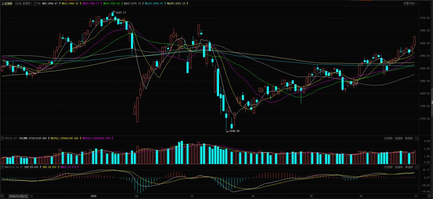Image resolution: width=433 pixels, height=199 pixels.
Task: Click the 2646.80 low price annotation
Action: (x=235, y=131)
